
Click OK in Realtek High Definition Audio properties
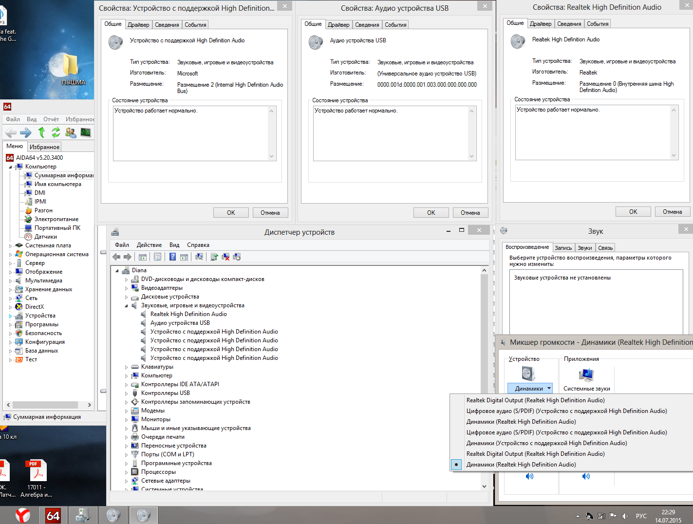pyautogui.click(x=633, y=212)
